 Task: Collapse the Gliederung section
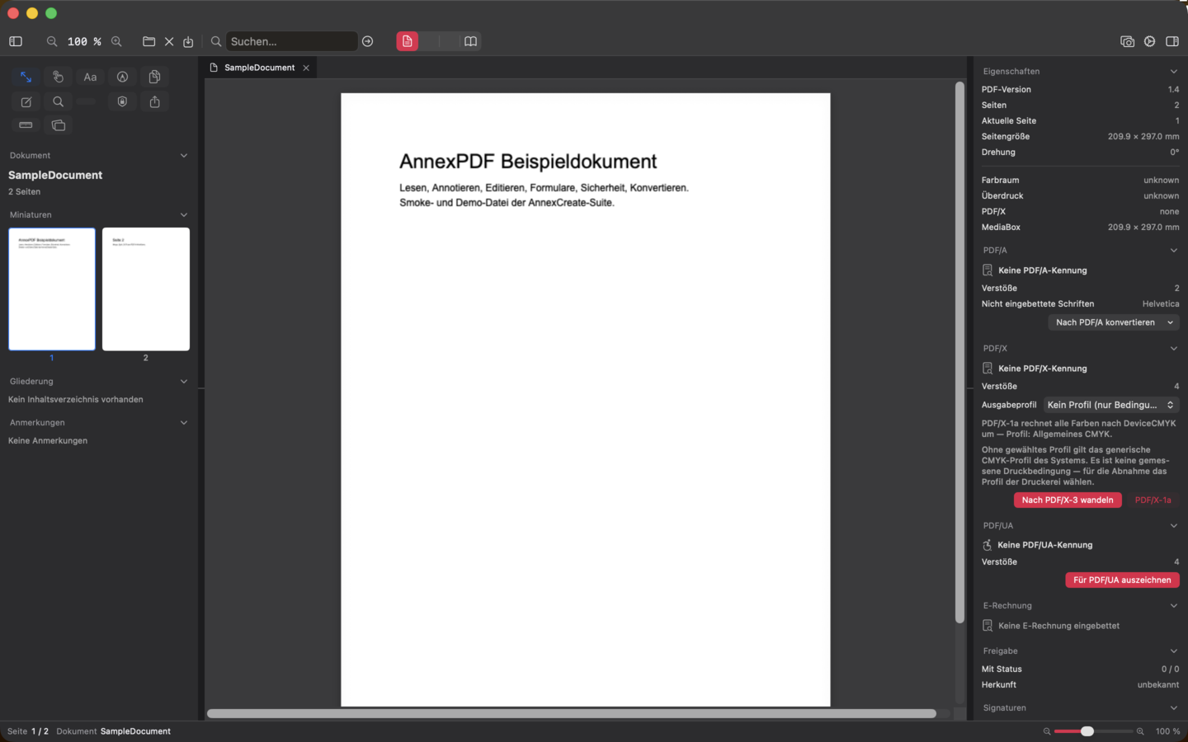pos(183,381)
